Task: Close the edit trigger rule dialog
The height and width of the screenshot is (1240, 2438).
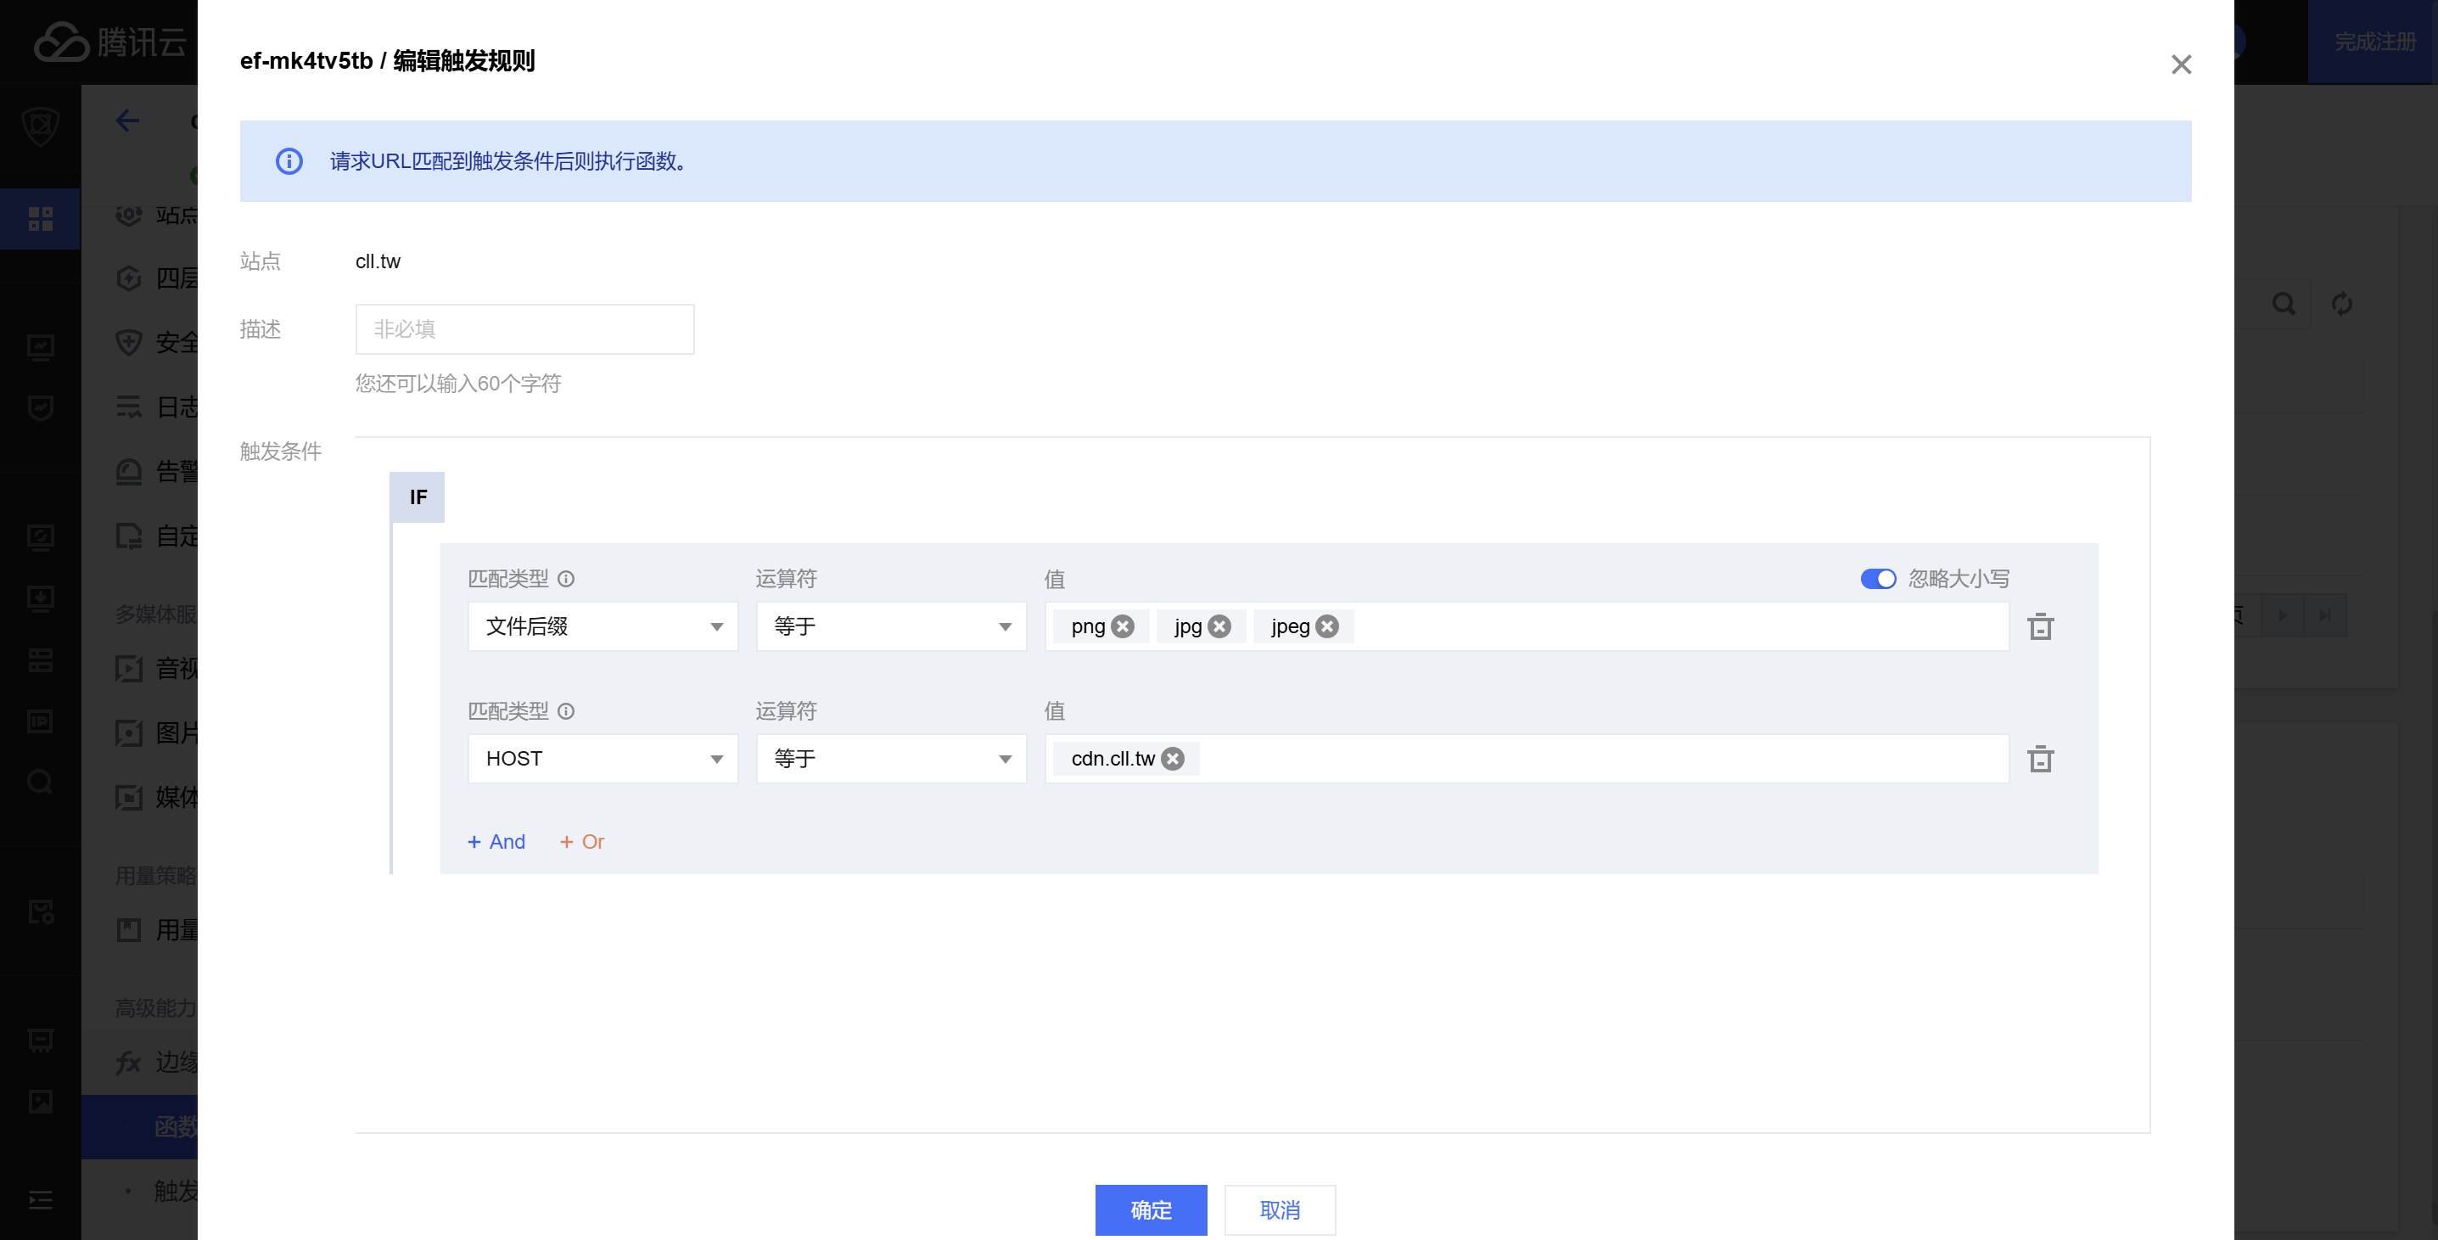Action: pos(2181,65)
